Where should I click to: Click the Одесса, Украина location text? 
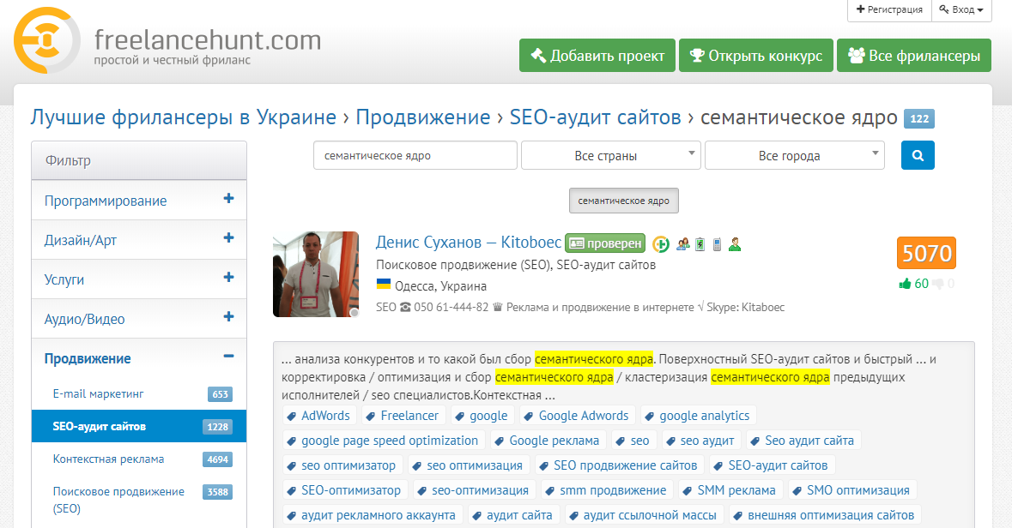tap(441, 286)
